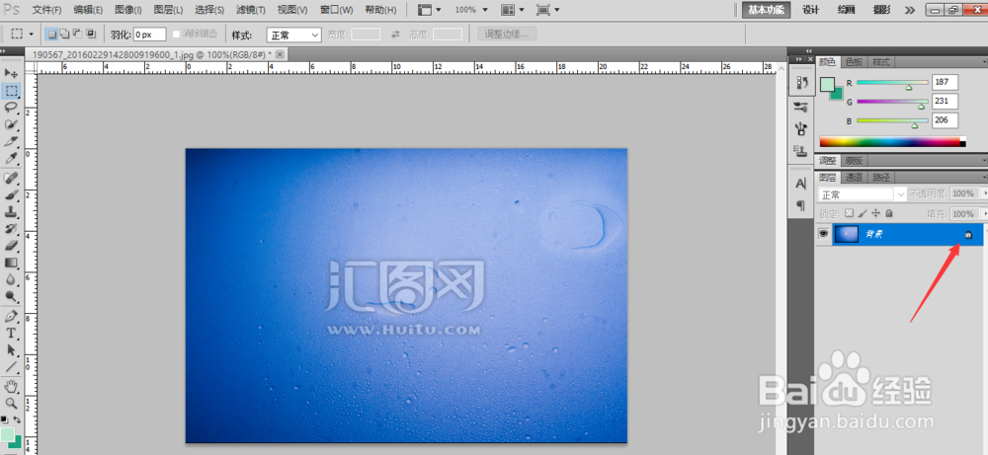The height and width of the screenshot is (455, 988).
Task: Open the Paragraph panel icon
Action: 801,205
